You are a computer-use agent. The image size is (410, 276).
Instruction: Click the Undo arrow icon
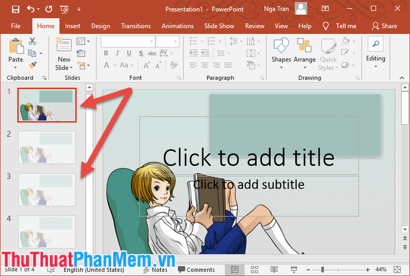click(x=31, y=9)
